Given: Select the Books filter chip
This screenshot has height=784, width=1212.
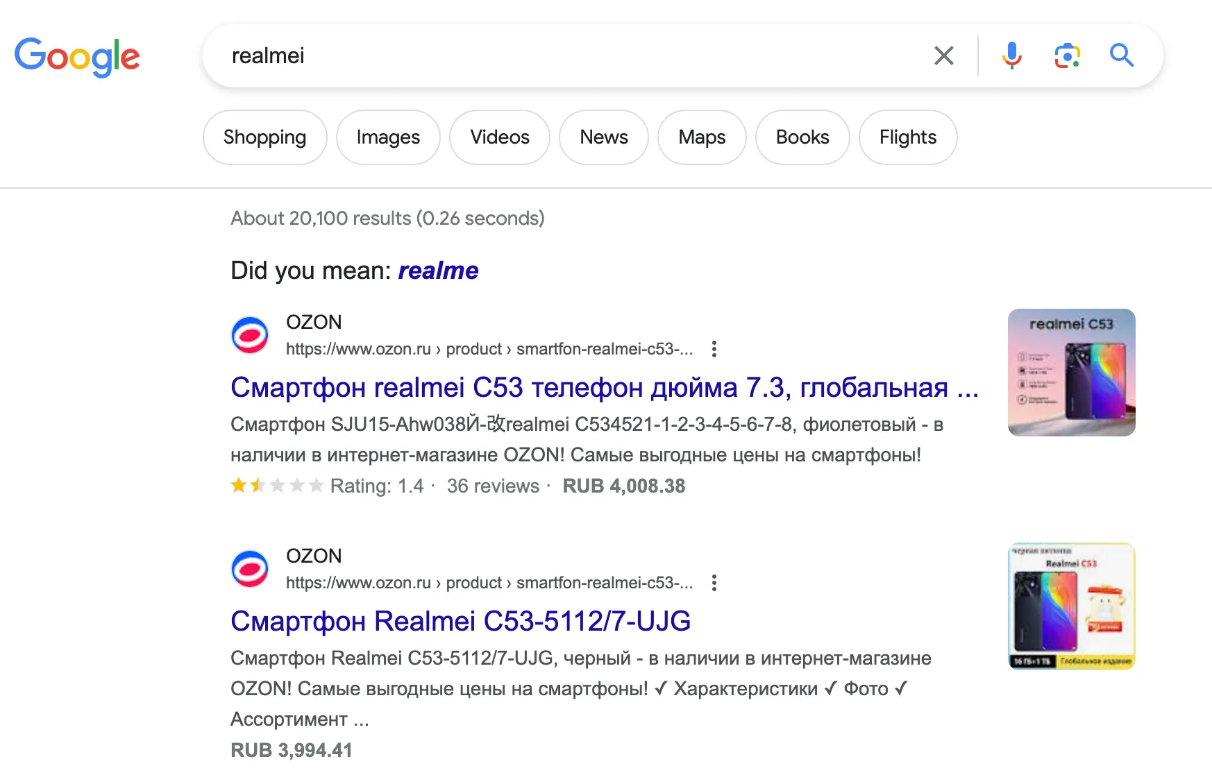Looking at the screenshot, I should coord(802,137).
